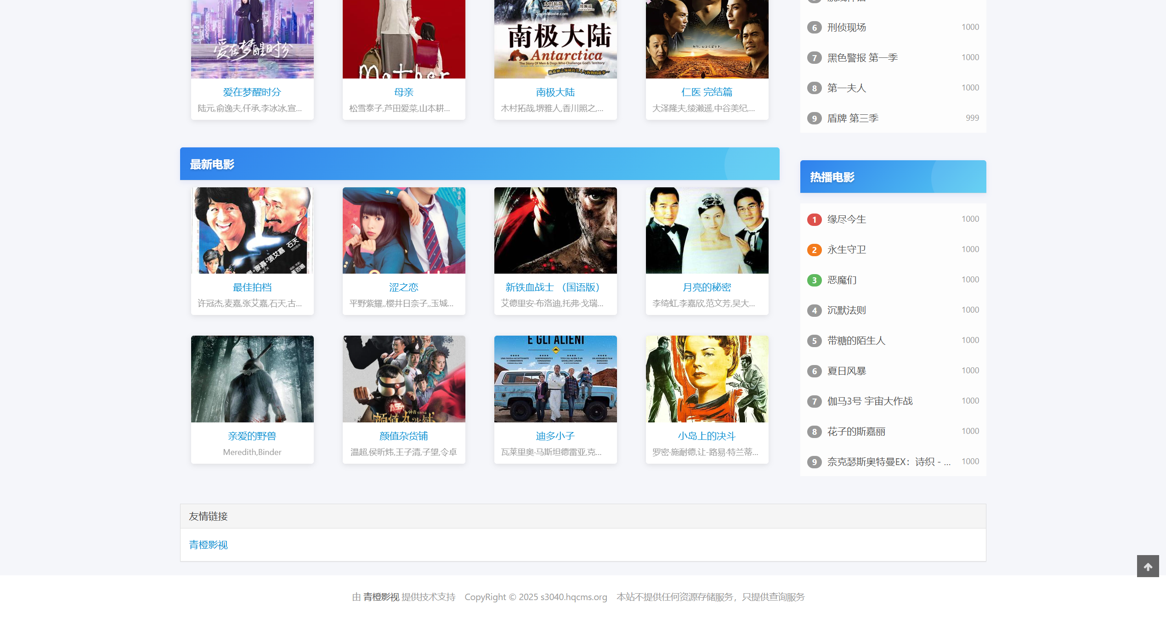Click the back-to-top arrow button
Image resolution: width=1166 pixels, height=618 pixels.
pyautogui.click(x=1147, y=566)
